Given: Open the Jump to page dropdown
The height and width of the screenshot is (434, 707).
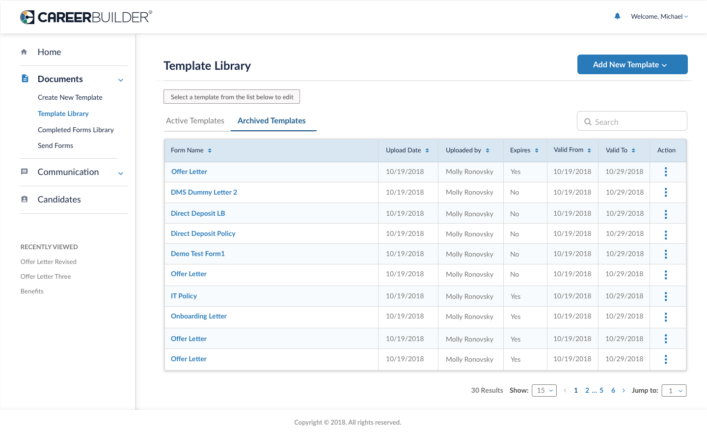Looking at the screenshot, I should [x=674, y=390].
